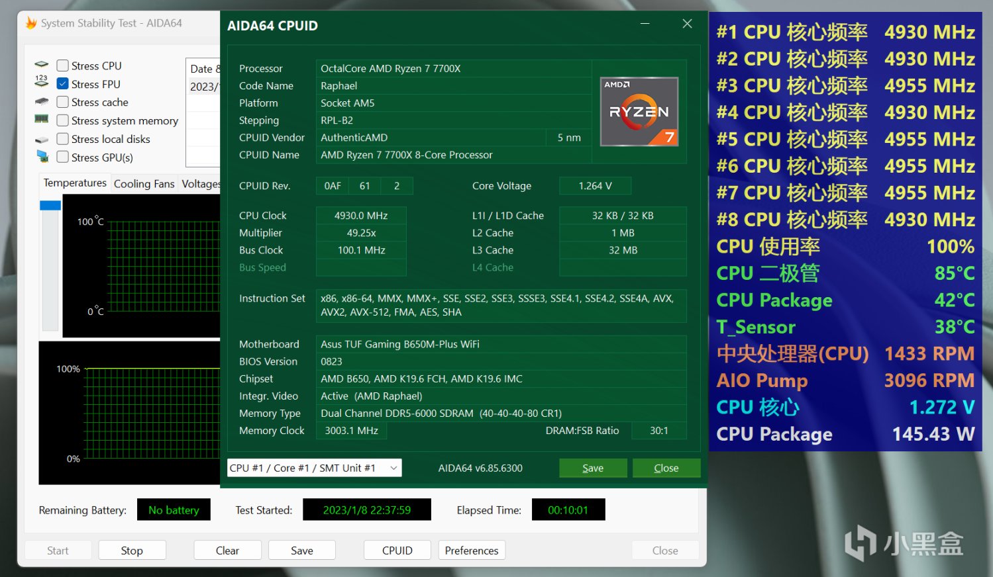Click the Test Started timestamp field
This screenshot has width=993, height=577.
(x=367, y=510)
